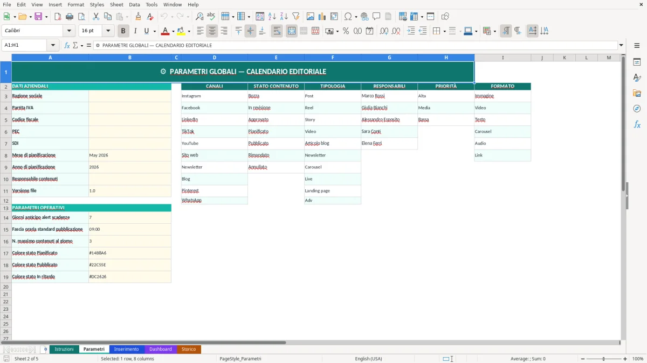The height and width of the screenshot is (363, 647).
Task: Click the Copy icon
Action: tap(107, 17)
